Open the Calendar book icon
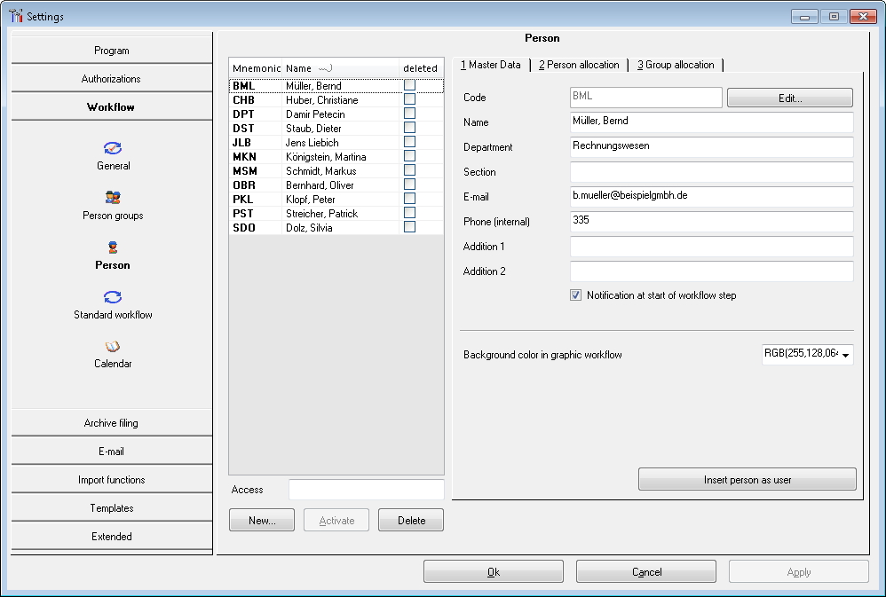 click(x=113, y=346)
